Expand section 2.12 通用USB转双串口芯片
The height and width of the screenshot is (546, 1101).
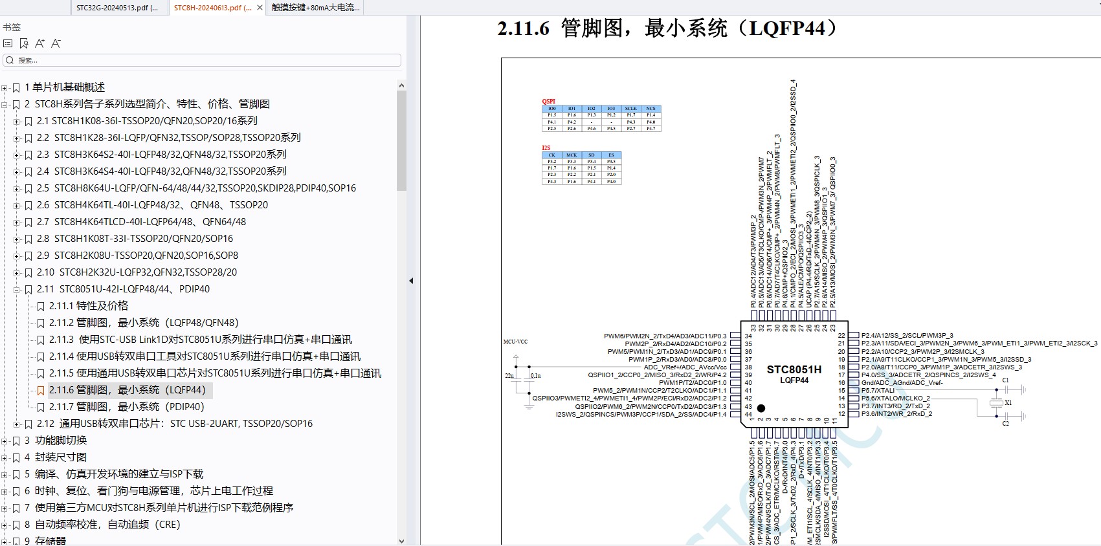(x=17, y=424)
